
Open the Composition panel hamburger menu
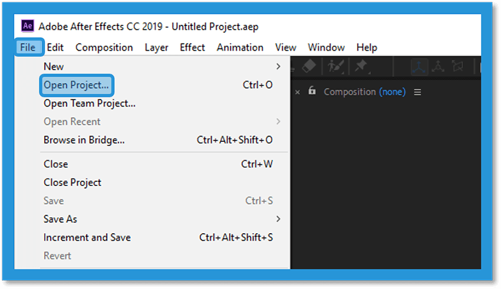point(417,92)
